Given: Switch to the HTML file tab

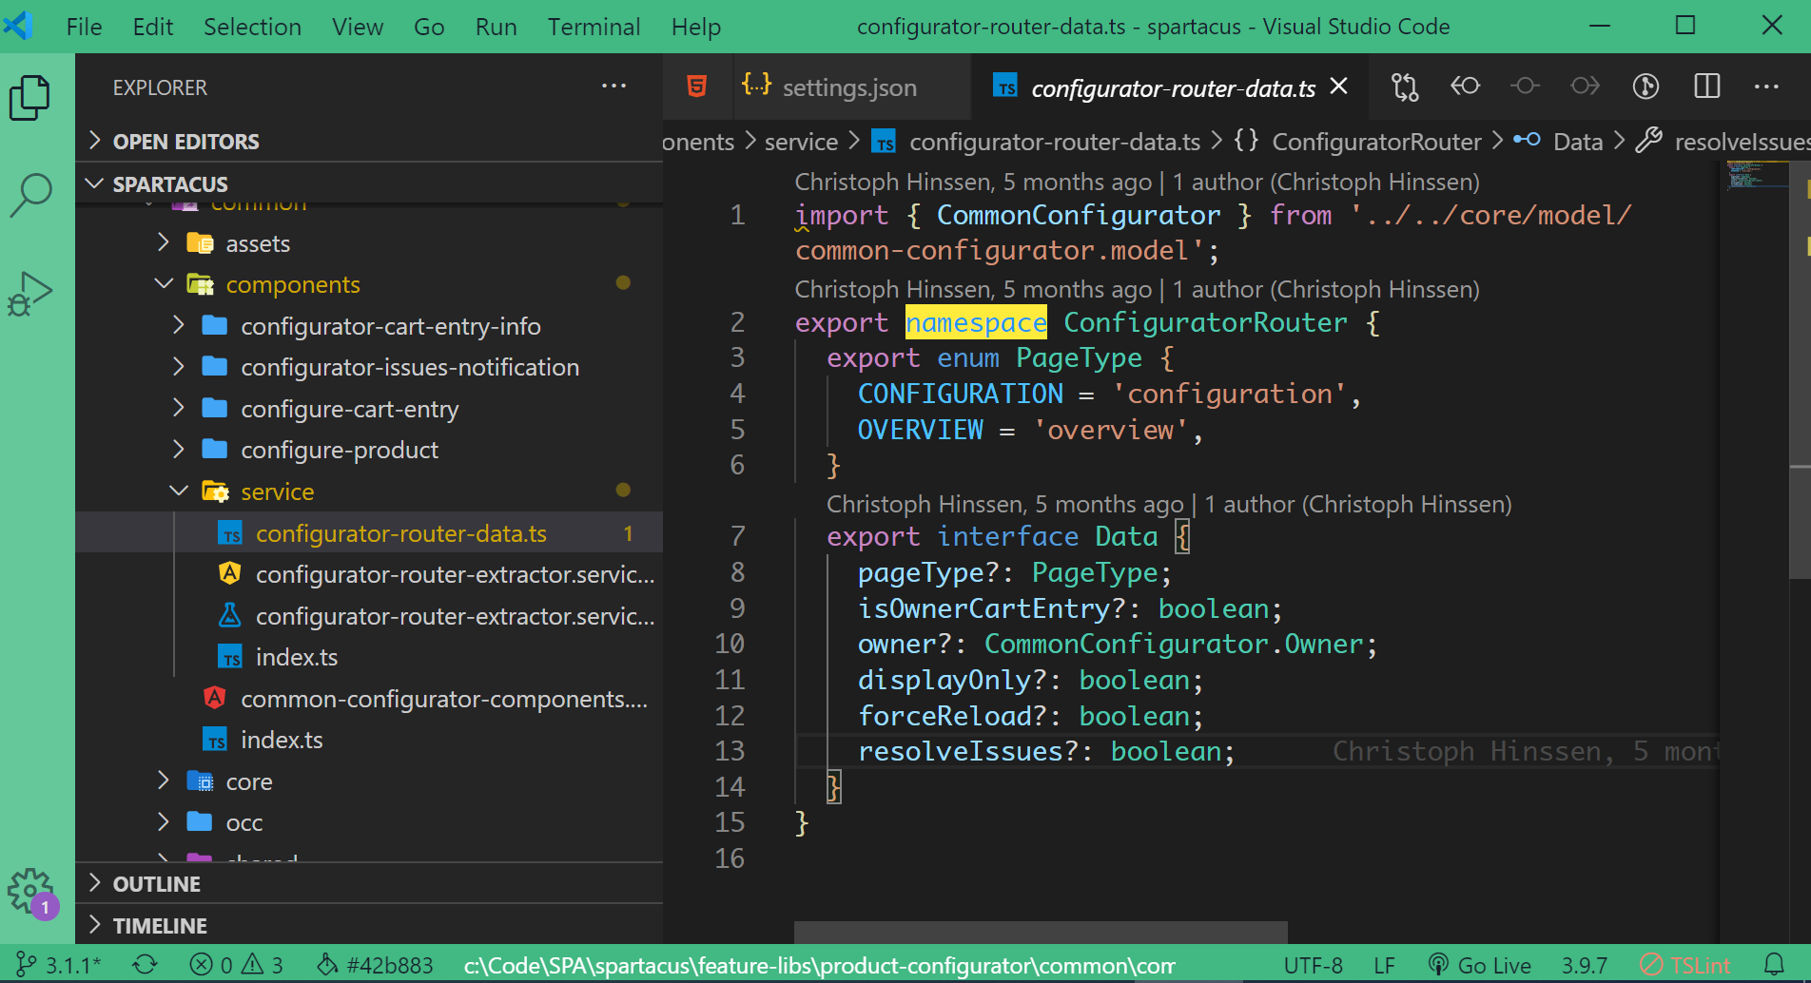Looking at the screenshot, I should pyautogui.click(x=697, y=87).
